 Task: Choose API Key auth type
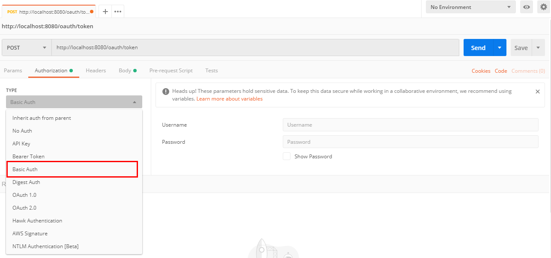74,143
